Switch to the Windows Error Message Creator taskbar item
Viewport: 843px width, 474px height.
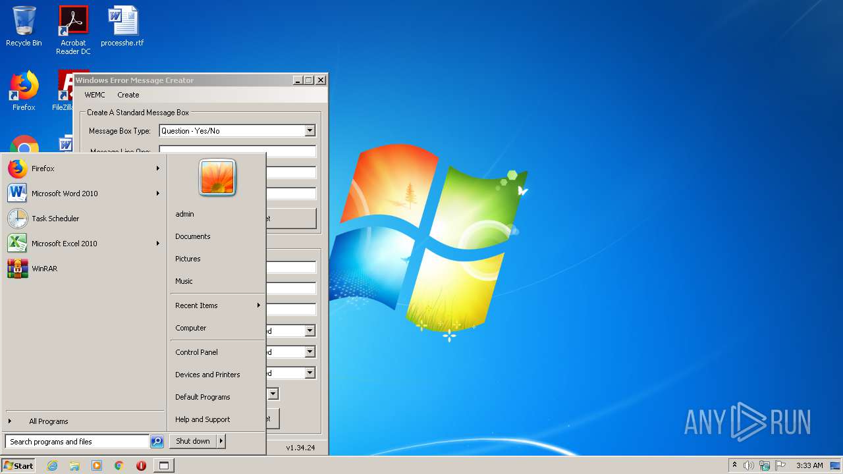[164, 465]
